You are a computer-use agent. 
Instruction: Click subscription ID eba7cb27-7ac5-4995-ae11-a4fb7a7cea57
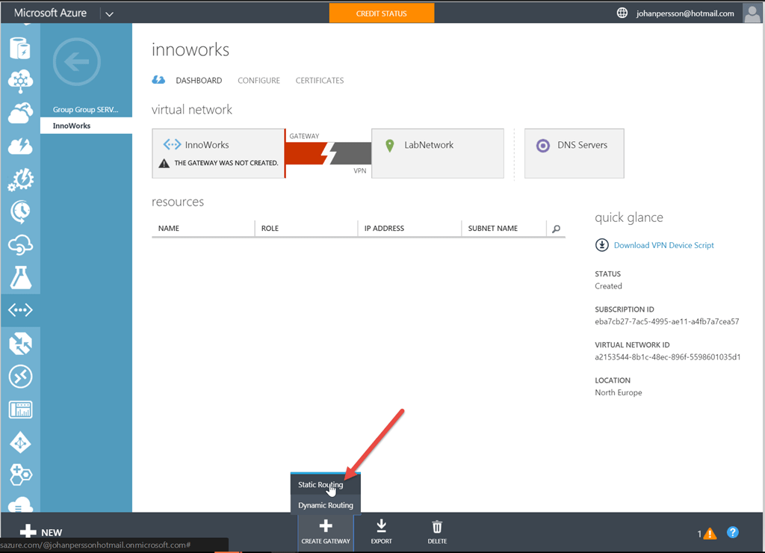click(667, 321)
